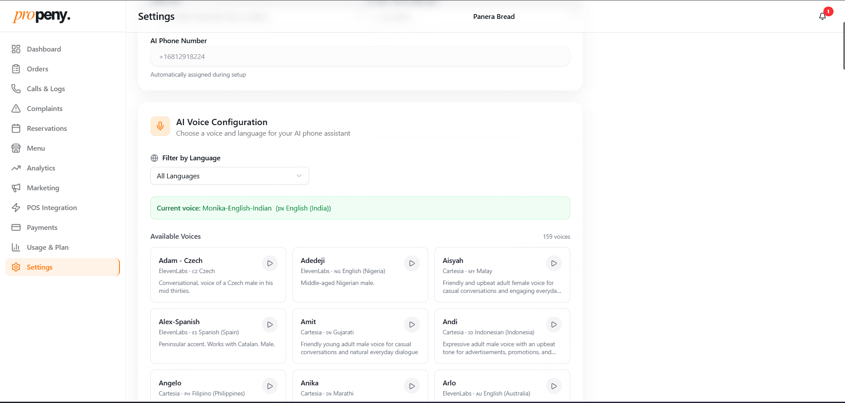The width and height of the screenshot is (845, 403).
Task: Play preview of Adedeji voice
Action: coord(412,263)
